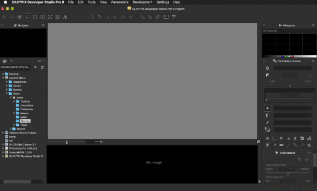Click the color temperature slider handle
This screenshot has height=191, width=317.
tap(288, 173)
